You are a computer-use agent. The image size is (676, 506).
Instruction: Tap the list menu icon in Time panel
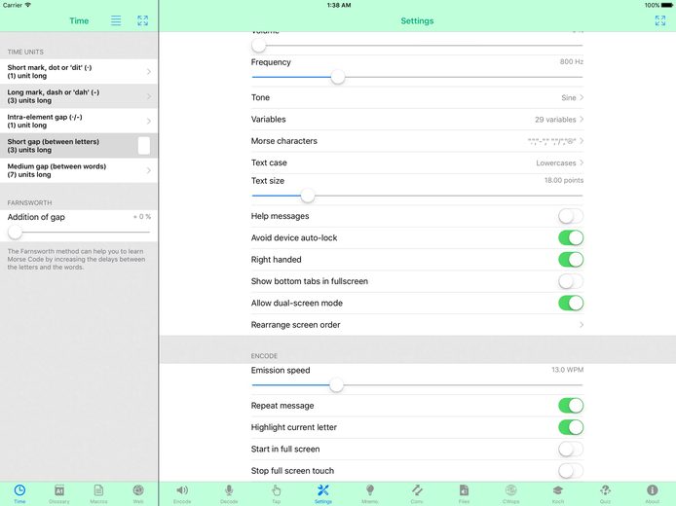click(116, 20)
